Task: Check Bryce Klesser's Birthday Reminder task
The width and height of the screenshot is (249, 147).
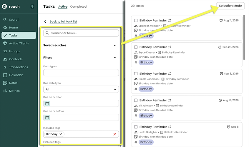Action: (x=136, y=47)
